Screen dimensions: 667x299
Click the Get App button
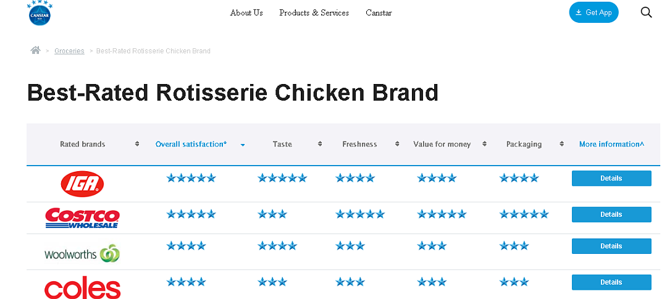pyautogui.click(x=594, y=12)
